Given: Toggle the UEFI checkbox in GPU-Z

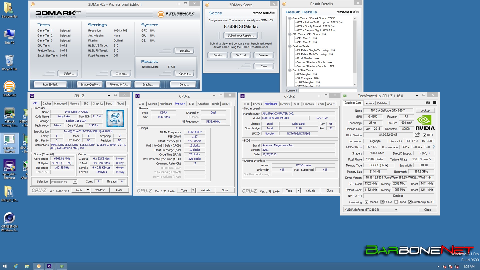Looking at the screenshot, I should pyautogui.click(x=424, y=135).
